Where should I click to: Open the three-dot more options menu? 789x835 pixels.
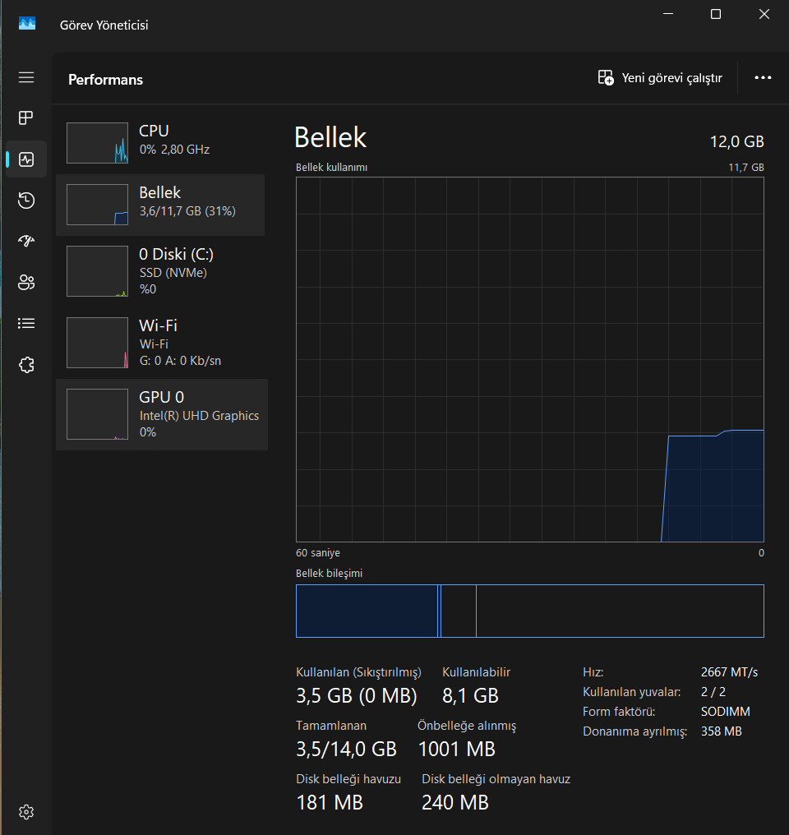pyautogui.click(x=763, y=78)
